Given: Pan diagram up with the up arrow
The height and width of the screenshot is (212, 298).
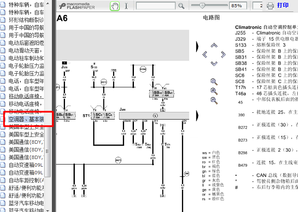Looking at the screenshot, I should (214, 46).
